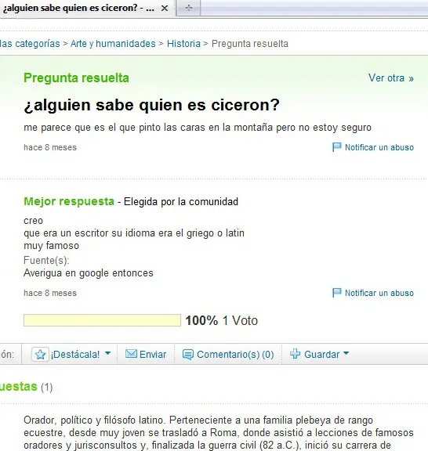This screenshot has width=428, height=451.
Task: Click the speech bubble Comentario(s) icon
Action: 188,355
